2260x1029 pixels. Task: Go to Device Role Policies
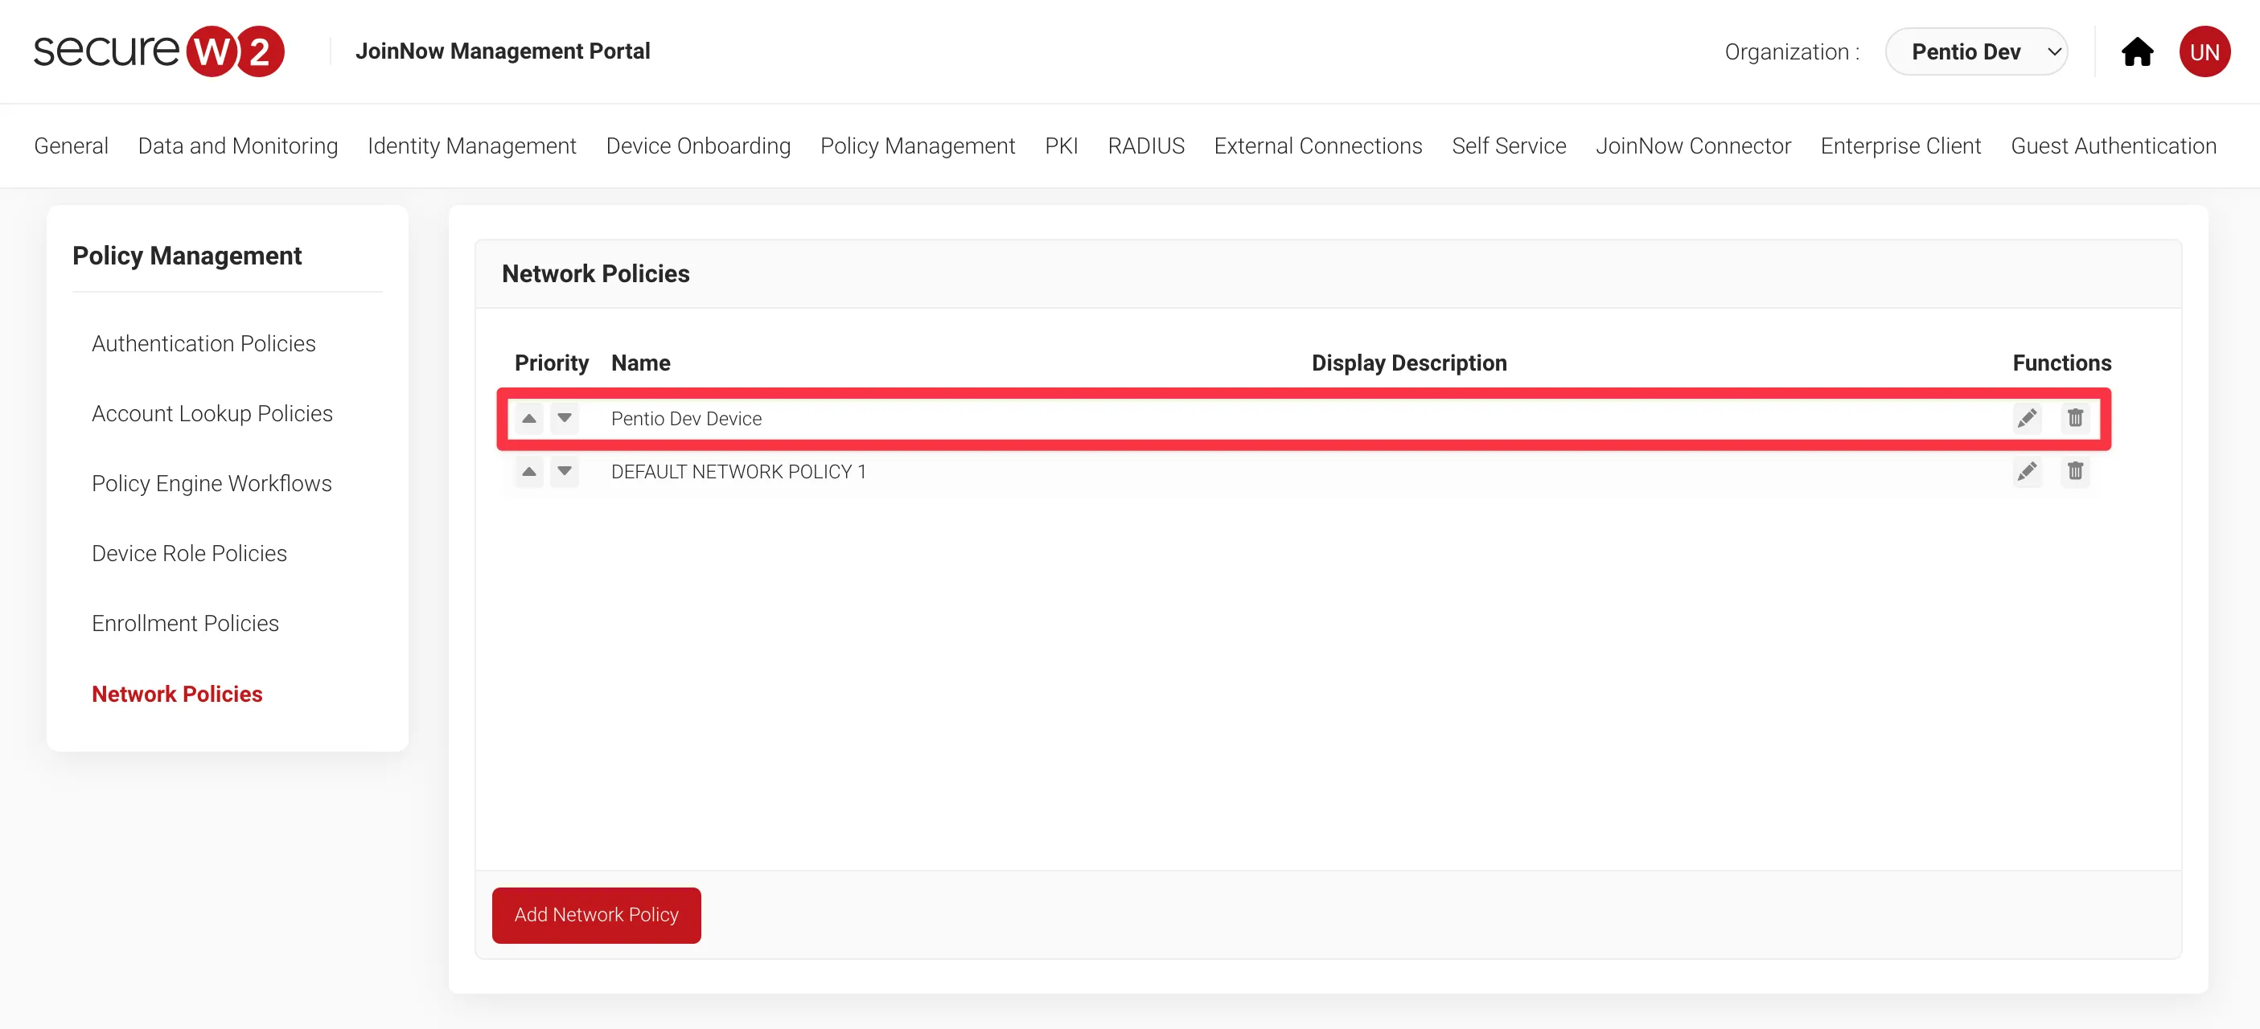pos(190,554)
